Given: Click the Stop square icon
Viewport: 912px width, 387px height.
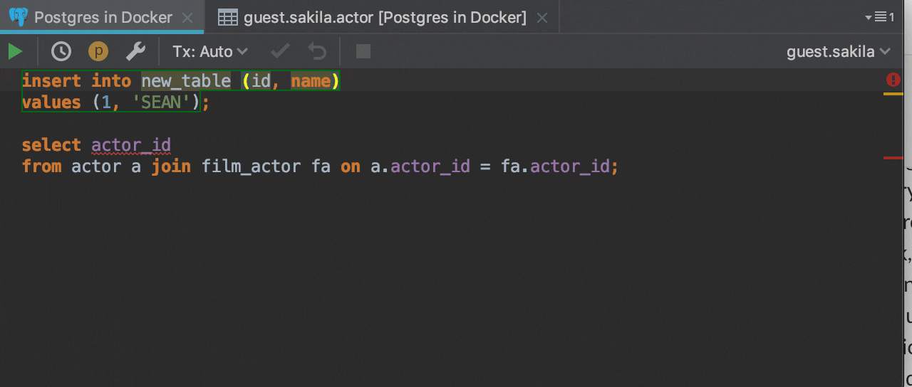Looking at the screenshot, I should point(363,51).
